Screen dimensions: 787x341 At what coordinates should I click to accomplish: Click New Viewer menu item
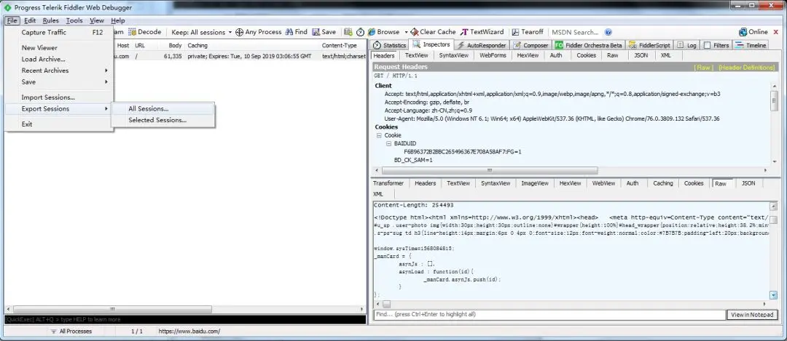[59, 47]
